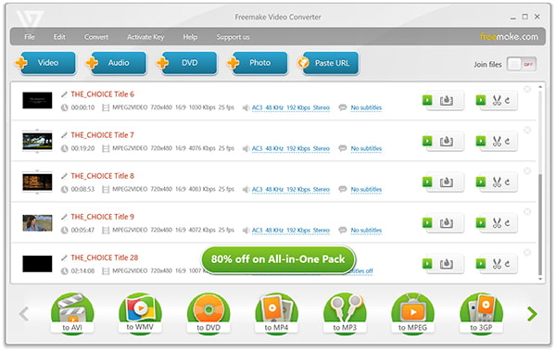Viewport: 556px width, 351px height.
Task: Toggle the Join files switch
Action: pos(522,64)
